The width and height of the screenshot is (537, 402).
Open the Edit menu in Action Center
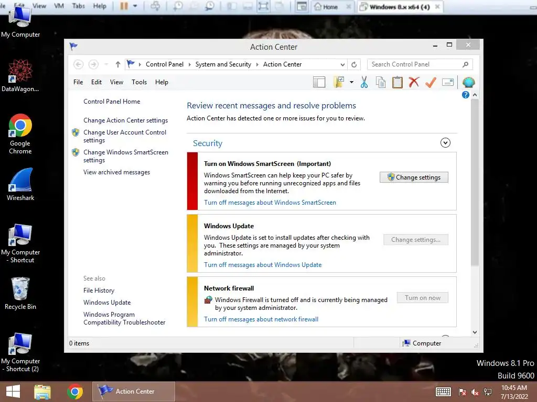pyautogui.click(x=96, y=82)
